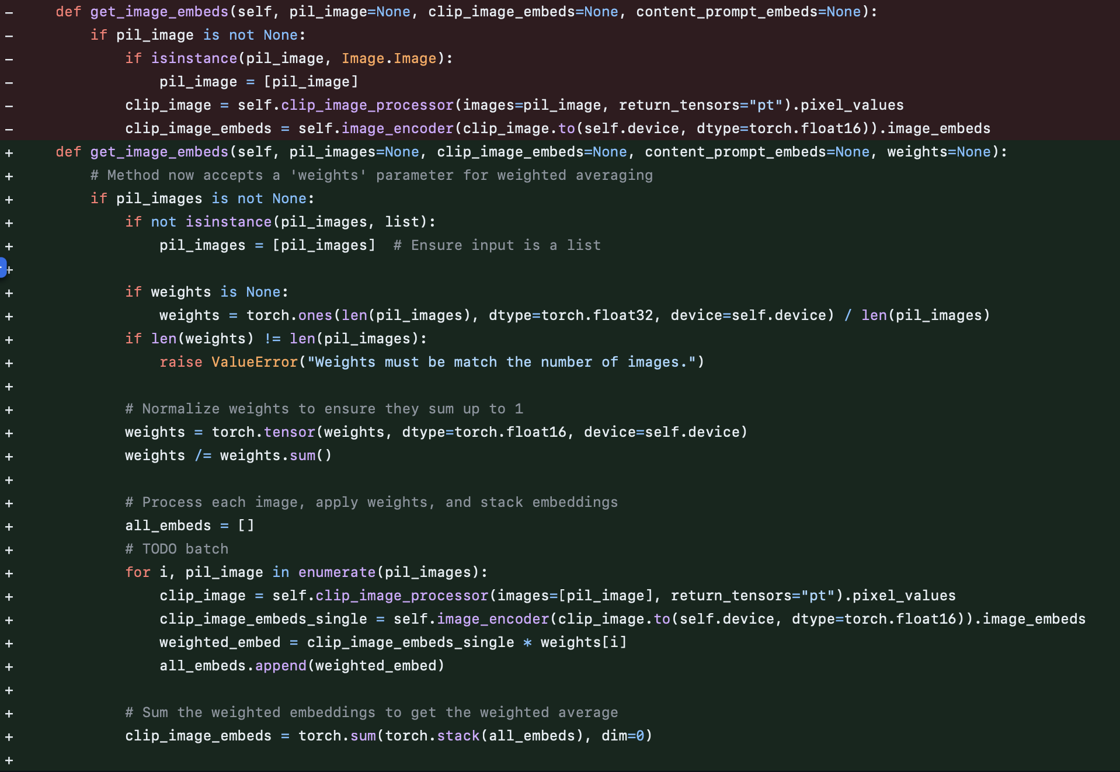The image size is (1120, 772).
Task: Click the weights /= weights.sum() line
Action: tap(228, 455)
